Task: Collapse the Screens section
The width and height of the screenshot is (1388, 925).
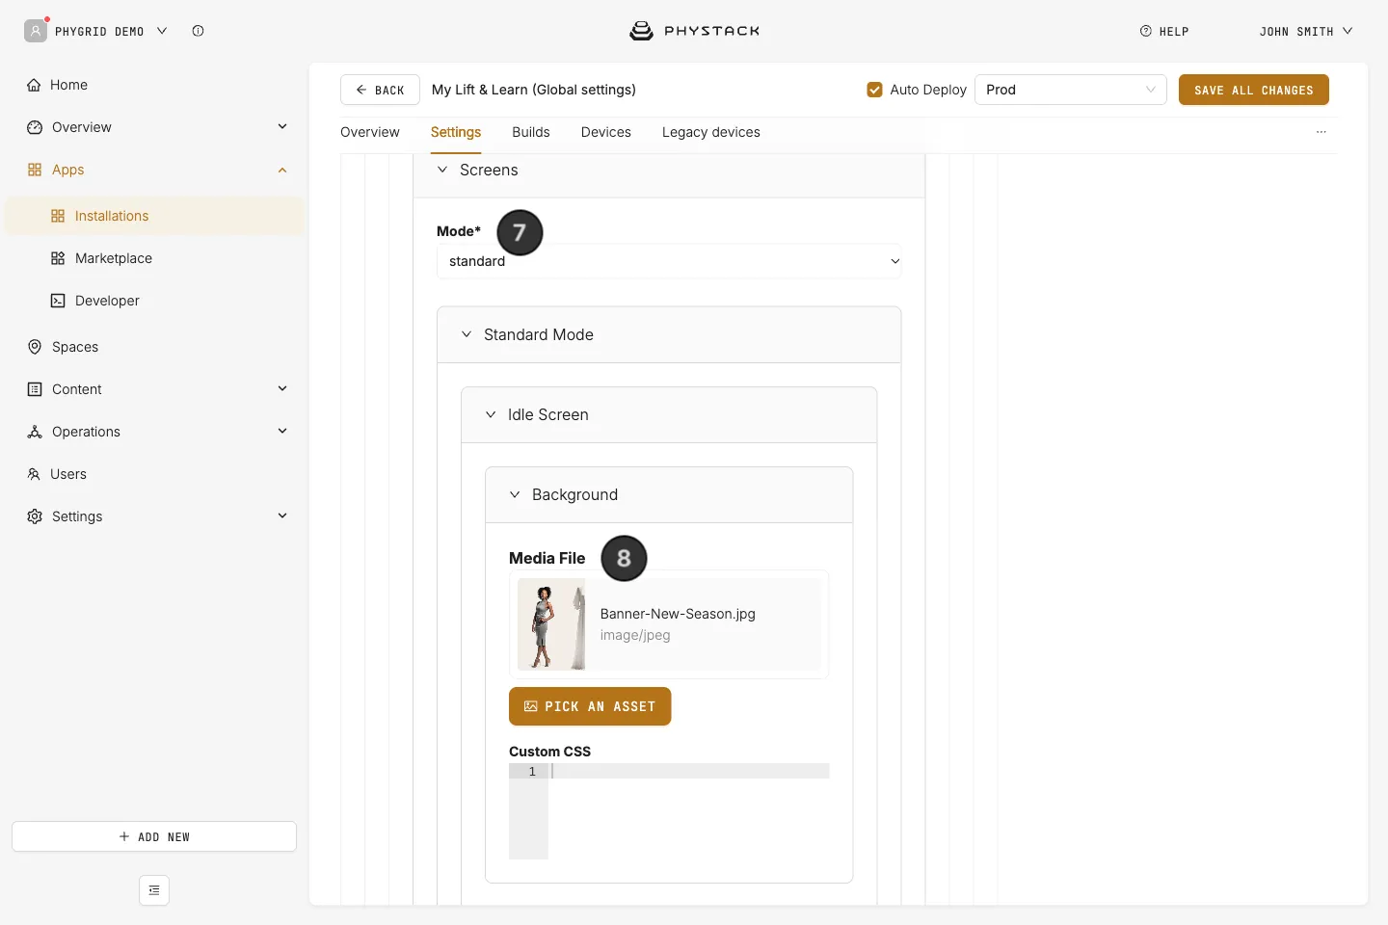Action: click(442, 170)
